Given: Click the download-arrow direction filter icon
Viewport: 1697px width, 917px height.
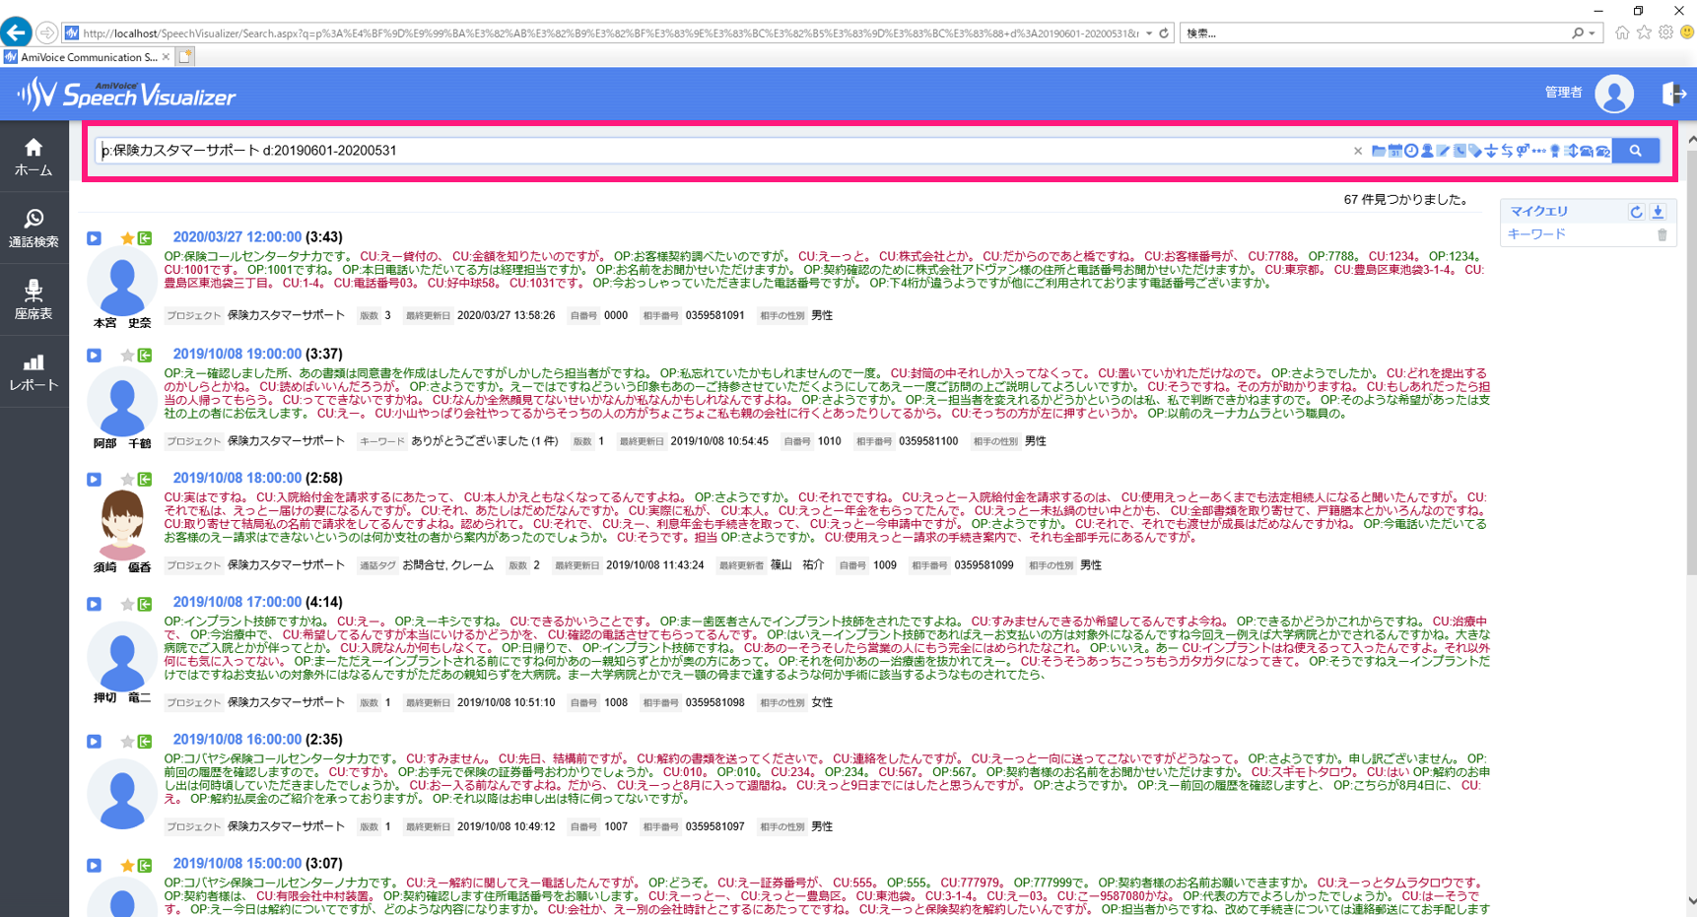Looking at the screenshot, I should tap(1491, 151).
